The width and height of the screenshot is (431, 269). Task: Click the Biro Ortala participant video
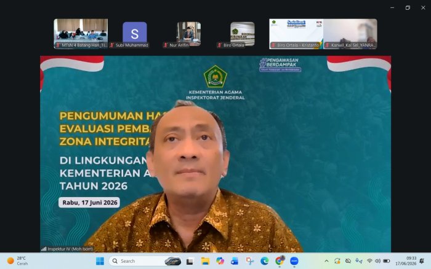coord(243,34)
